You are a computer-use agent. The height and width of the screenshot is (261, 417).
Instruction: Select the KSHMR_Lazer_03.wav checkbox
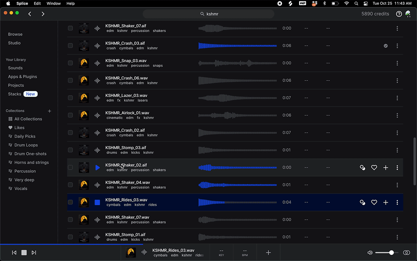tap(70, 98)
